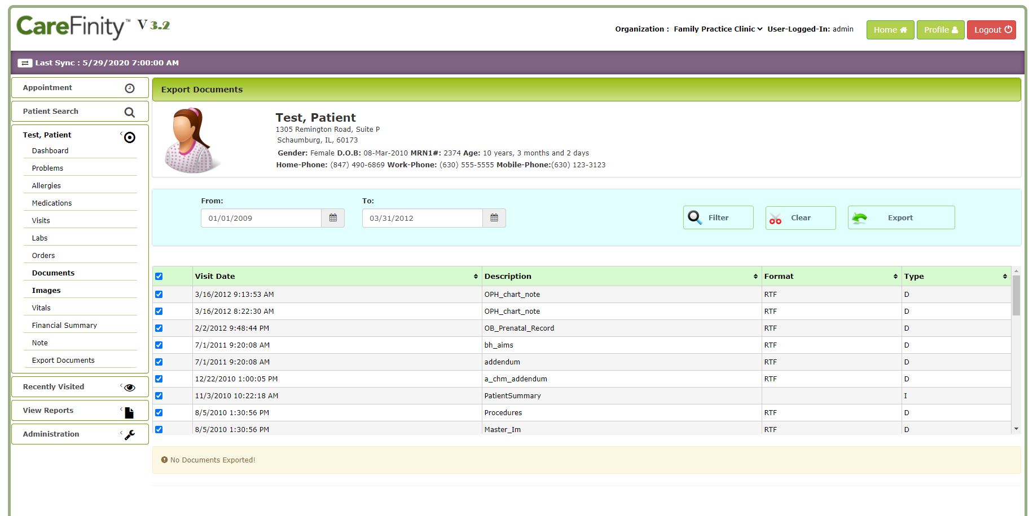1033x516 pixels.
Task: Click the magnifier icon beside Patient Search
Action: 130,112
